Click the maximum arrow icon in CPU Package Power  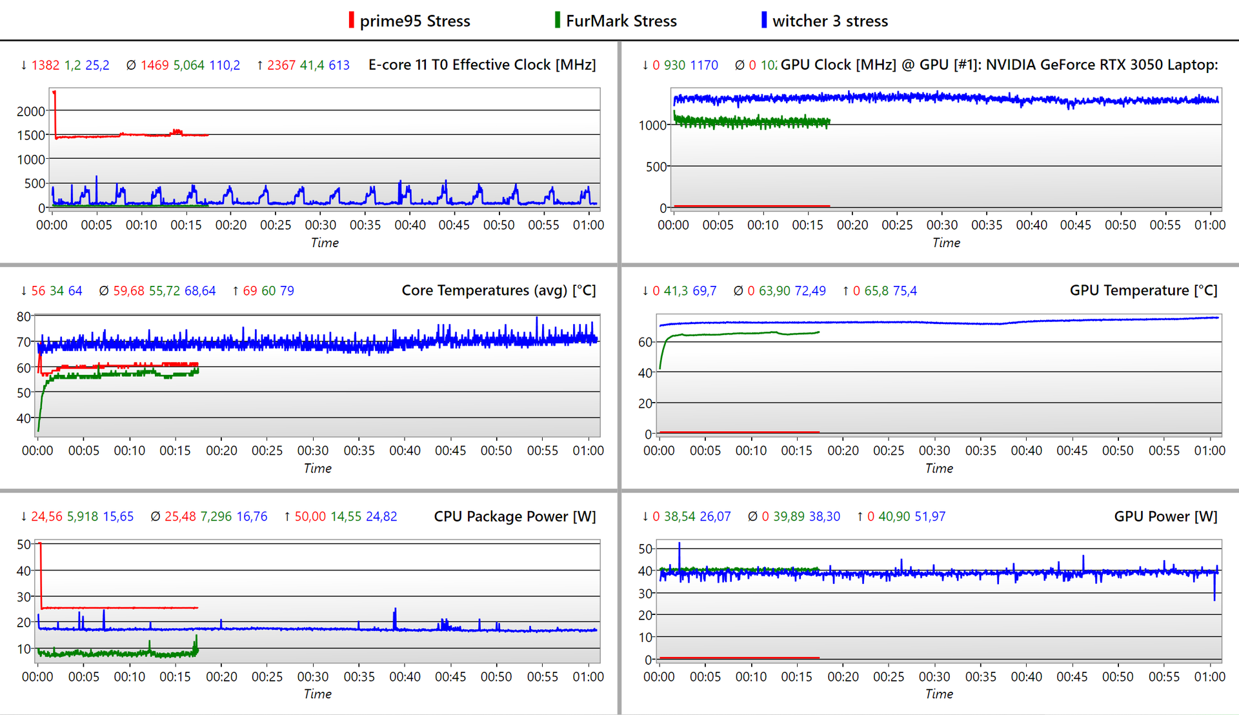click(x=287, y=517)
